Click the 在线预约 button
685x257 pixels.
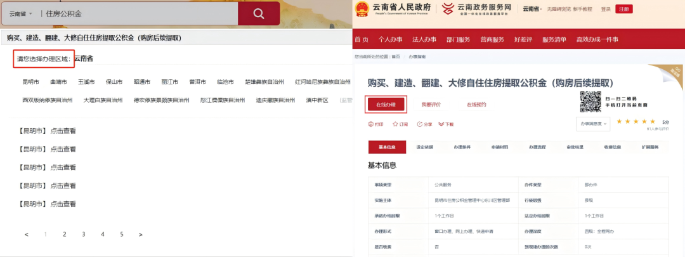coord(476,105)
